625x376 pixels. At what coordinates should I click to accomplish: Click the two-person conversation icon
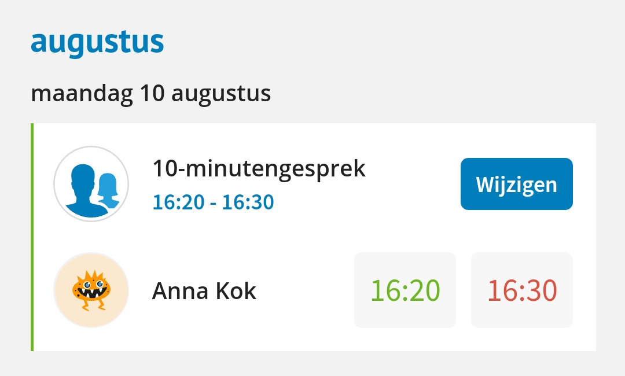point(91,184)
